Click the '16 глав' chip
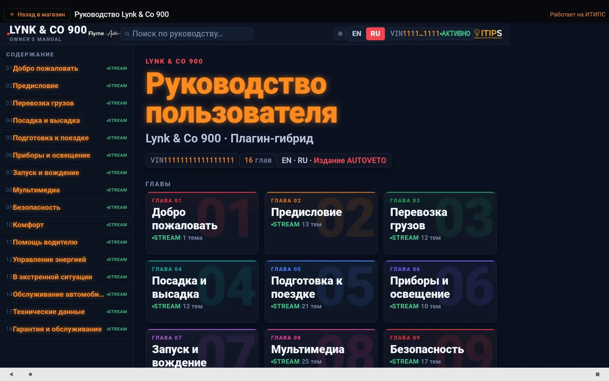The width and height of the screenshot is (609, 381). [x=258, y=160]
